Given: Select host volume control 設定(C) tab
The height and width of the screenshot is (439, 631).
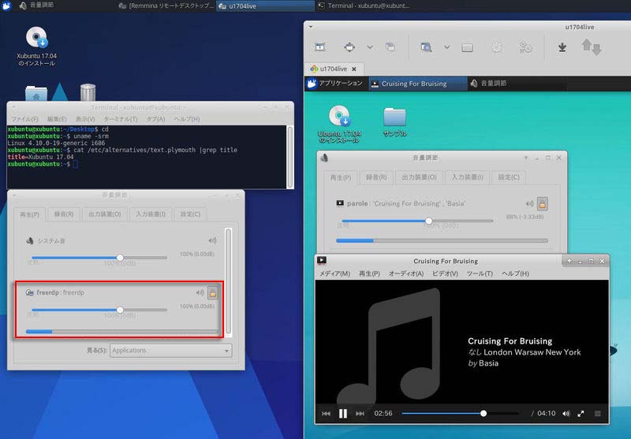Looking at the screenshot, I should click(190, 214).
